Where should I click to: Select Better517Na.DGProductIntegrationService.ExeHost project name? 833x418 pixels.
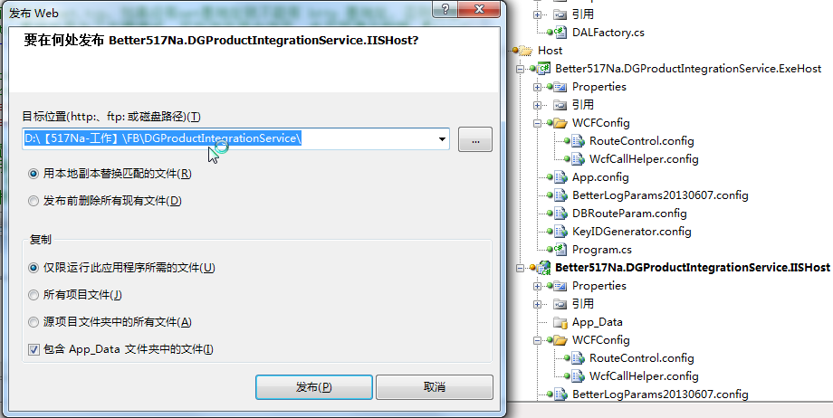(688, 69)
